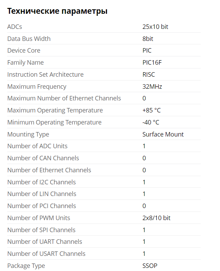Click the "Number of LIN Channels" label
Screen dimensions: 220x271
pyautogui.click(x=42, y=194)
